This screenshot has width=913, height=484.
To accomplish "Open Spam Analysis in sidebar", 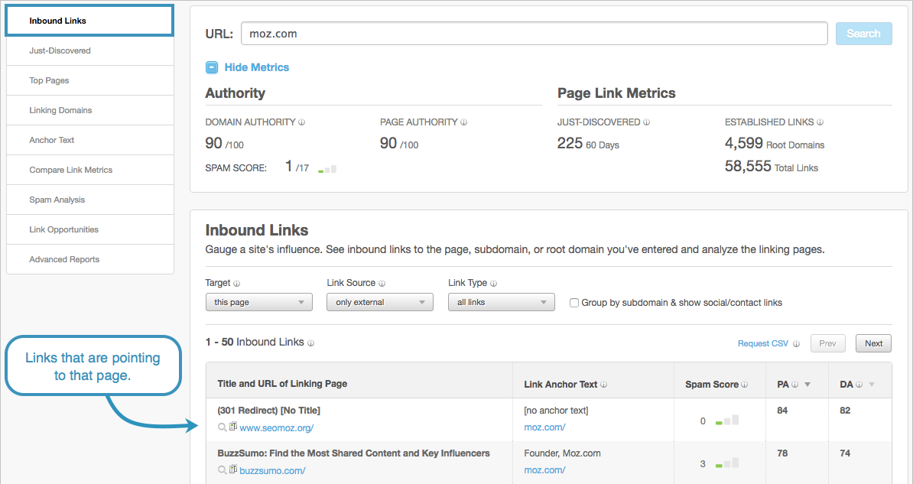I will 89,200.
